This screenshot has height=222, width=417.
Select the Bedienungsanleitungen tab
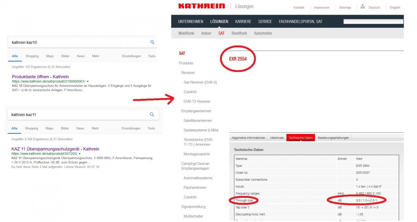coord(333,138)
